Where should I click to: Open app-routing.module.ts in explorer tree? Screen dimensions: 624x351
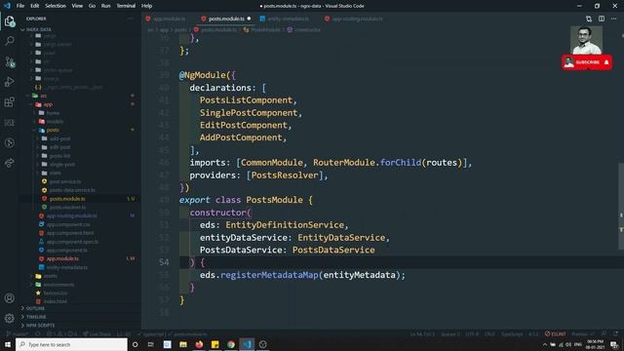pos(71,215)
